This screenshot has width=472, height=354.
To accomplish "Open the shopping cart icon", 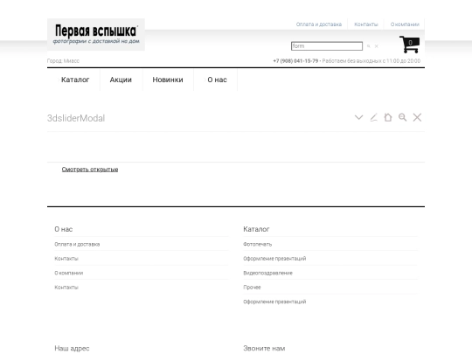I will (x=409, y=45).
